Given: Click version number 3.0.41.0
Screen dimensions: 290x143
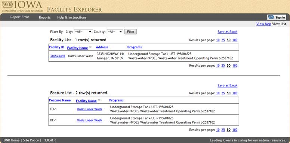Looking at the screenshot, I should point(50,140).
